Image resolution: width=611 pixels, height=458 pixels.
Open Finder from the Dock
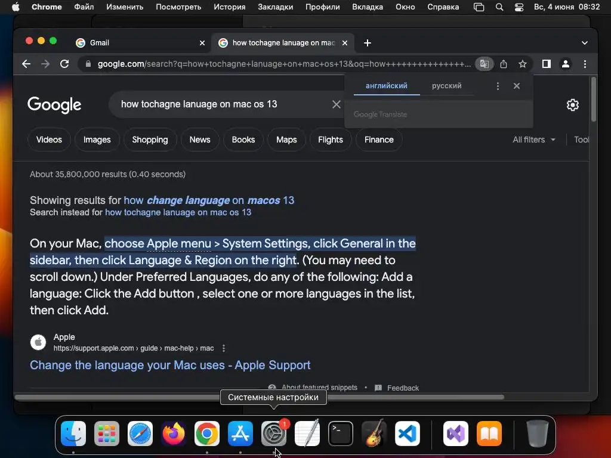pos(73,434)
